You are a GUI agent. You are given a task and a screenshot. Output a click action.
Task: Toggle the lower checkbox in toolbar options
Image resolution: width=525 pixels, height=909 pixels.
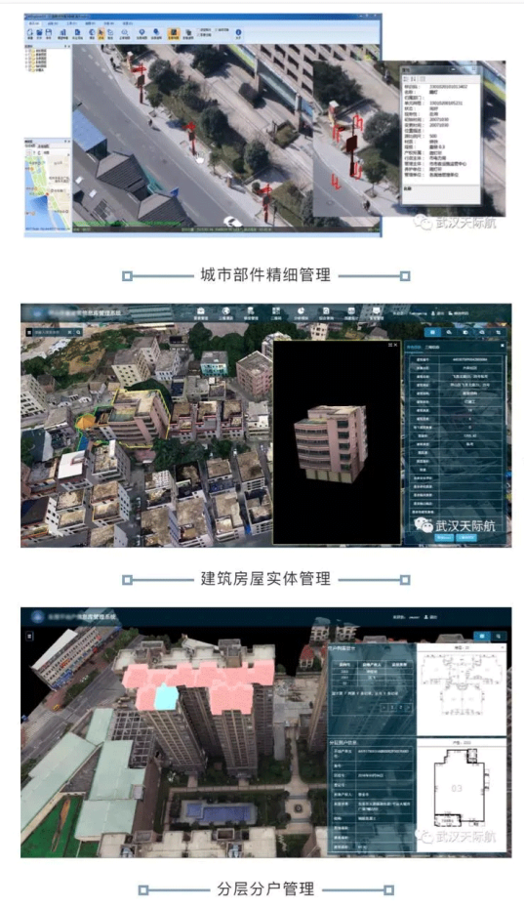pos(199,35)
